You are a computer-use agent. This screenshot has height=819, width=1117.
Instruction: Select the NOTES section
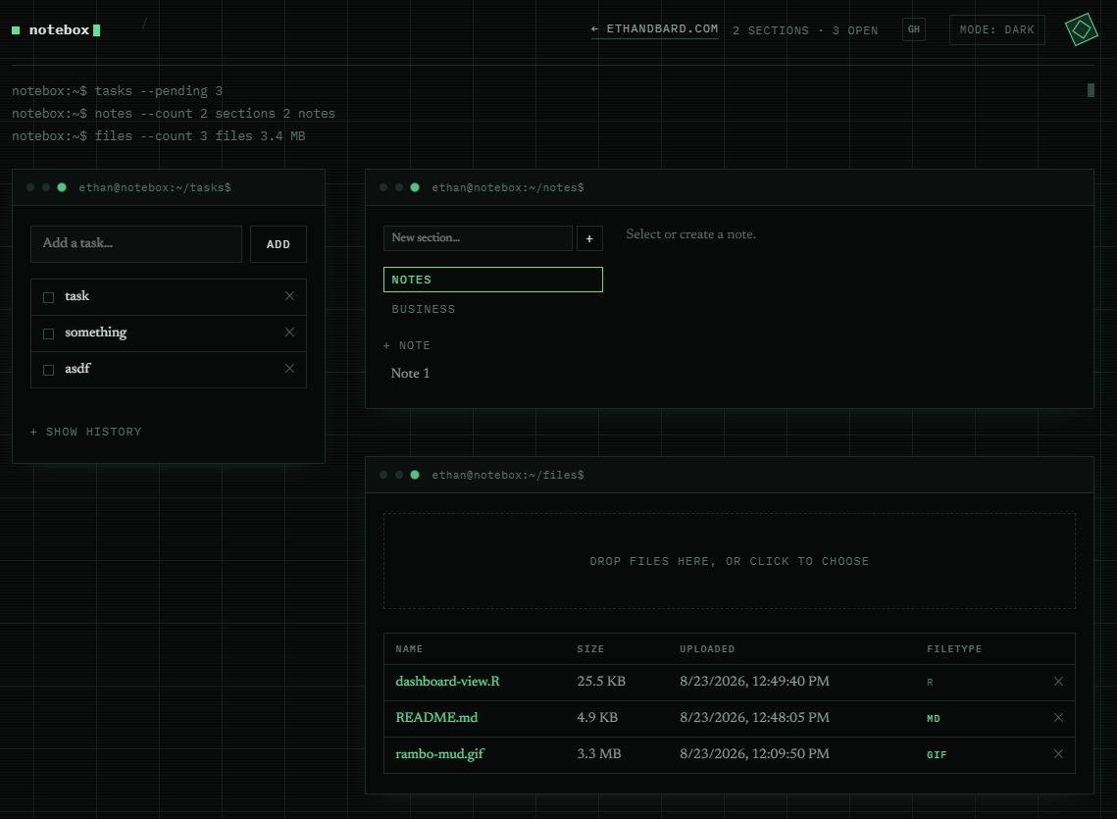click(493, 280)
